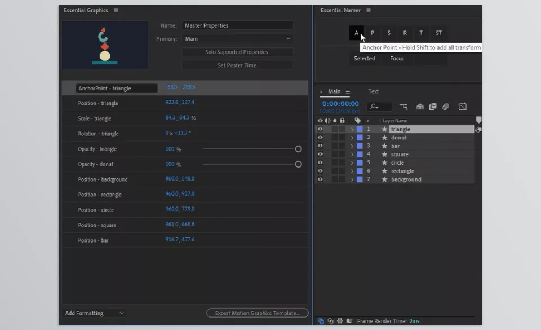Viewport: 541px width, 330px height.
Task: Open the Composition Mini-Flowchart in the timeline
Action: [x=403, y=107]
